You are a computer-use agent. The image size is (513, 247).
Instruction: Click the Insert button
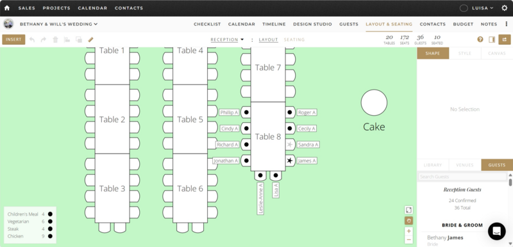coord(13,40)
